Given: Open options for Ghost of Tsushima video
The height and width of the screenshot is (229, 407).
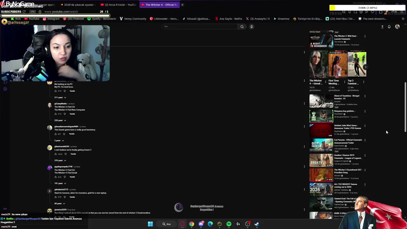Looking at the screenshot, I should [x=365, y=96].
